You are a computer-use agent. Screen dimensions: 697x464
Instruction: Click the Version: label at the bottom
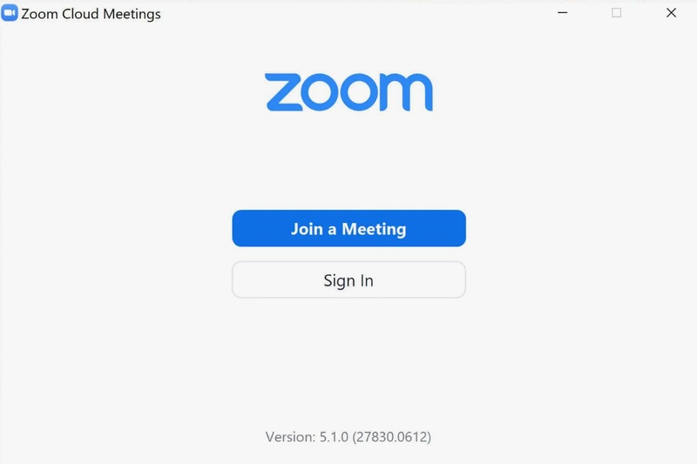point(291,437)
